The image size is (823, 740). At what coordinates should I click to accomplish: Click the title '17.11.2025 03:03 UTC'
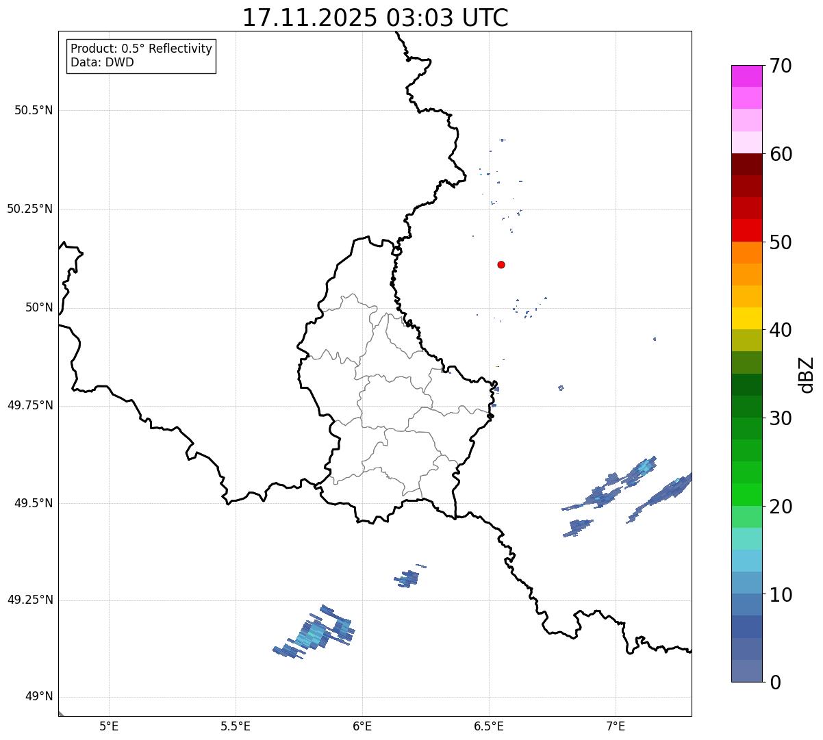coord(375,17)
